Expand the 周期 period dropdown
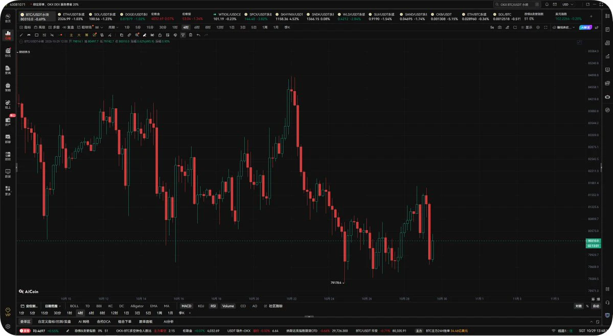The image size is (613, 336). pyautogui.click(x=113, y=28)
